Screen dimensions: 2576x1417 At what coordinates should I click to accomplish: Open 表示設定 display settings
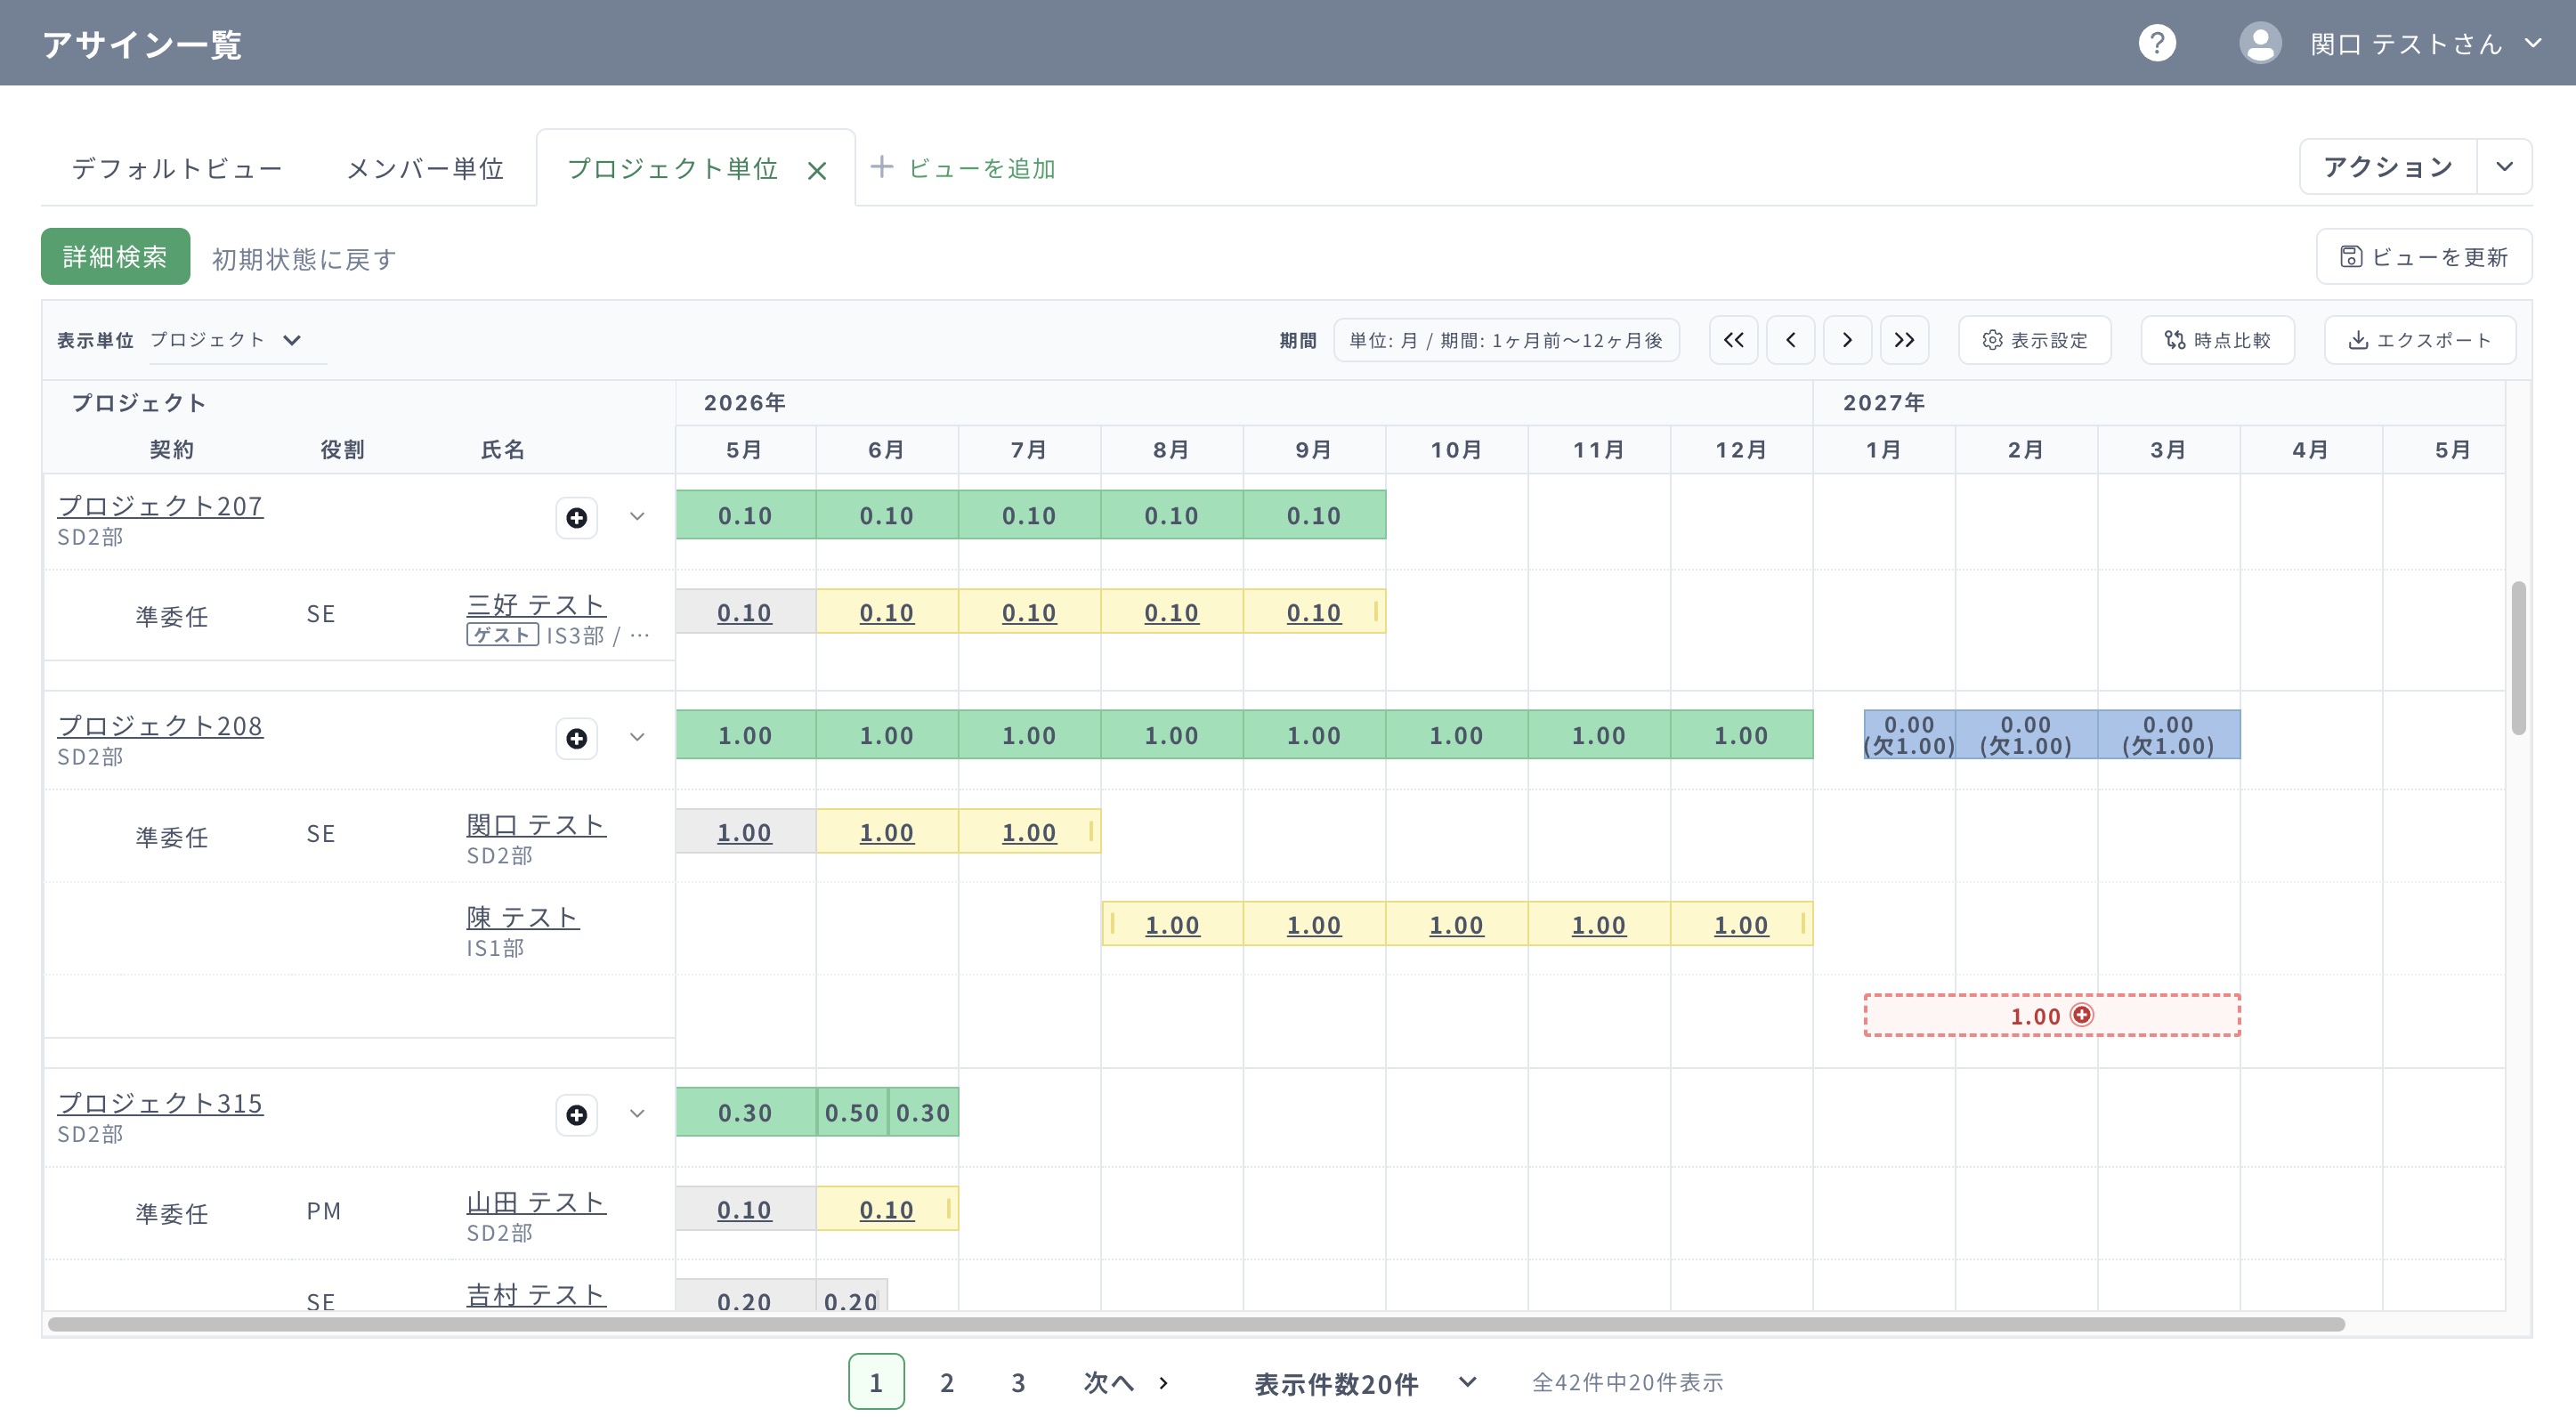(2034, 340)
